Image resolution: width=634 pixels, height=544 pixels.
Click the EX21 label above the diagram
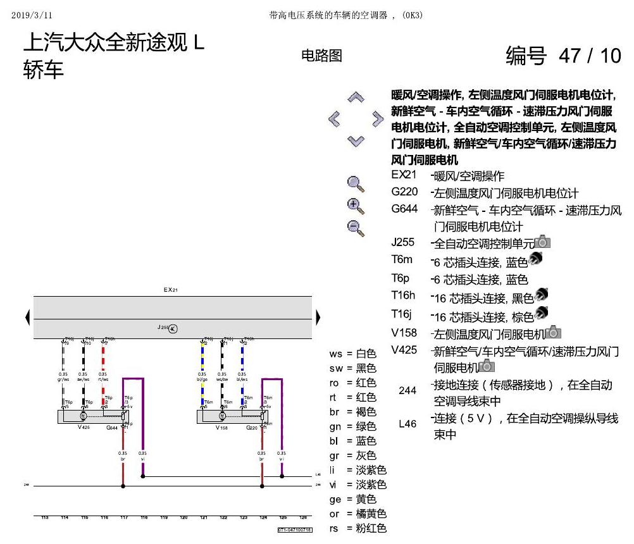(171, 289)
